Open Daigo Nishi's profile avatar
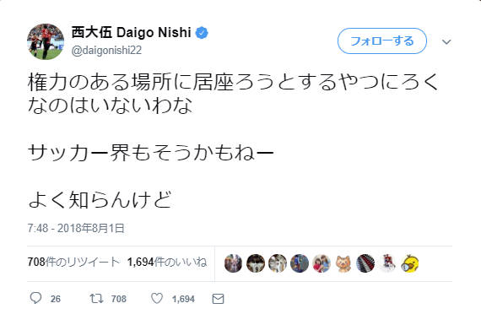This screenshot has height=325, width=481. tap(46, 41)
